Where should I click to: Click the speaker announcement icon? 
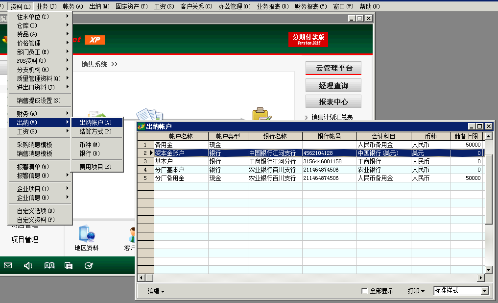click(28, 265)
